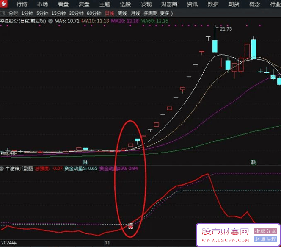Click the 粤桂股份(日线.前复权) chart title
The height and width of the screenshot is (247, 281).
coord(23,21)
